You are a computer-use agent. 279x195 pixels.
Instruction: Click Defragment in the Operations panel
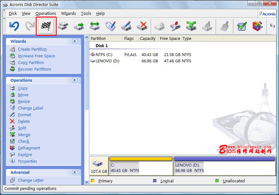pos(29,148)
